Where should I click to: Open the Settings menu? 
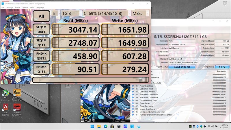[x=10, y=8]
